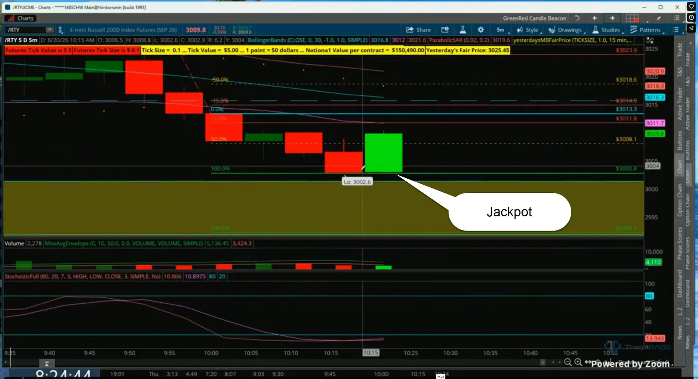Click the Volume subchart label
The image size is (698, 379).
pyautogui.click(x=14, y=243)
